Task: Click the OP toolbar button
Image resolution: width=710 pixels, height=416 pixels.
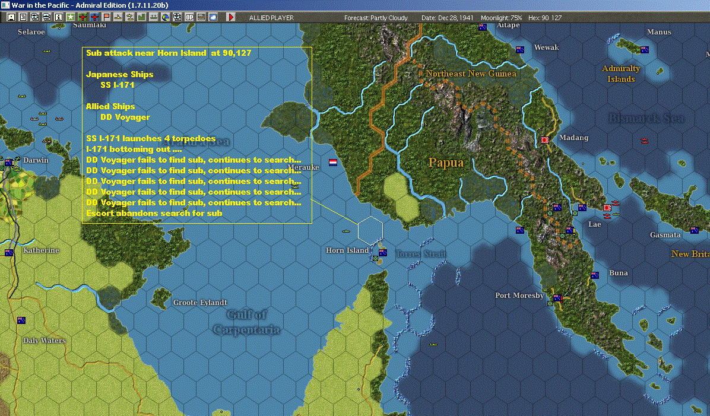Action: click(189, 17)
